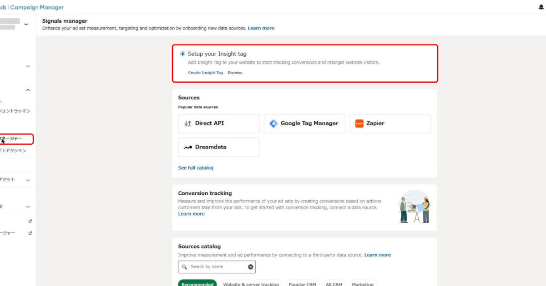Click Create Insight Tag link
The image size is (546, 286).
point(205,73)
